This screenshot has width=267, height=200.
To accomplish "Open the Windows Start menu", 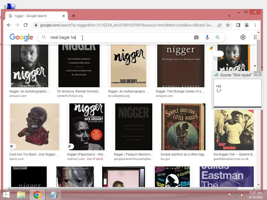I will coord(6,195).
